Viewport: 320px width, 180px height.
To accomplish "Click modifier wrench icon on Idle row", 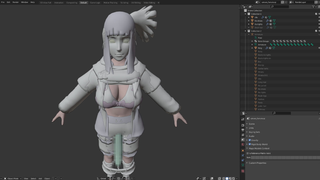I will 263,17.
